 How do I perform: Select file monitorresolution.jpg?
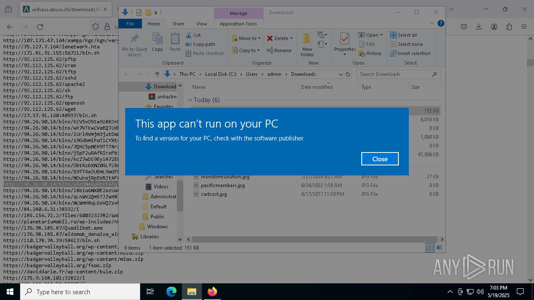pos(225,177)
